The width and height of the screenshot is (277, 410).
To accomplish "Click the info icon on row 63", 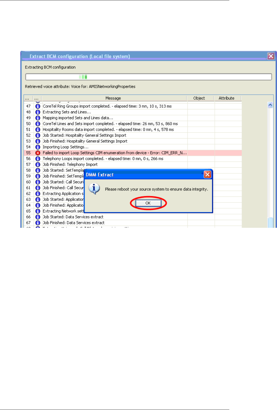I will [x=38, y=200].
